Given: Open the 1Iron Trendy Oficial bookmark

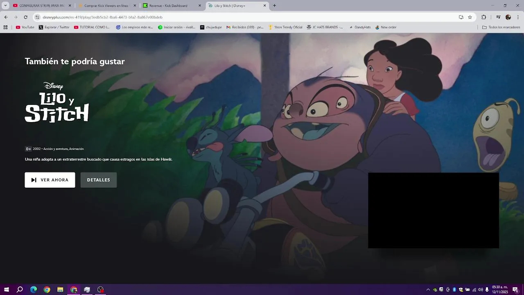Looking at the screenshot, I should click(285, 27).
